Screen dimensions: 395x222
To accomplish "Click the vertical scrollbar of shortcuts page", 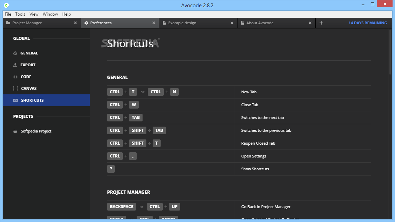I will (390, 53).
